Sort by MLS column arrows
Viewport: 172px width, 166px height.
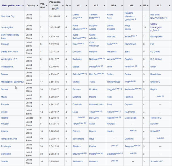169,5
